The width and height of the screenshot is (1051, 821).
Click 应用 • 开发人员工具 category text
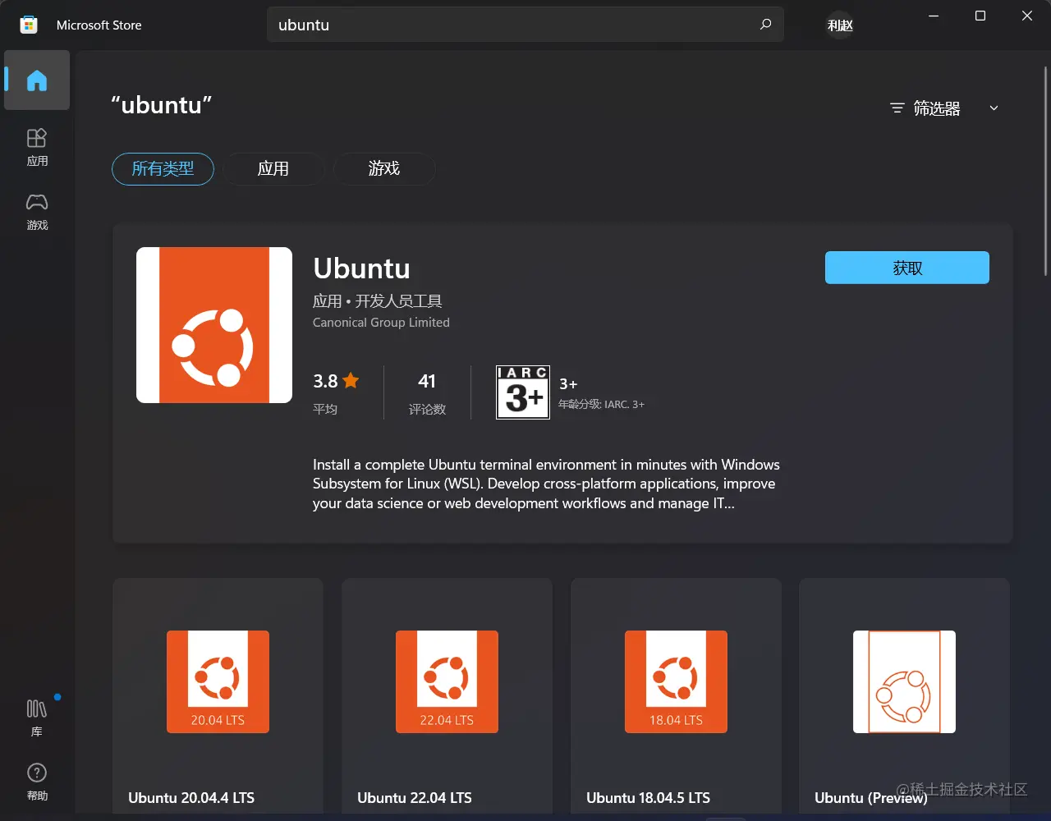pyautogui.click(x=378, y=301)
